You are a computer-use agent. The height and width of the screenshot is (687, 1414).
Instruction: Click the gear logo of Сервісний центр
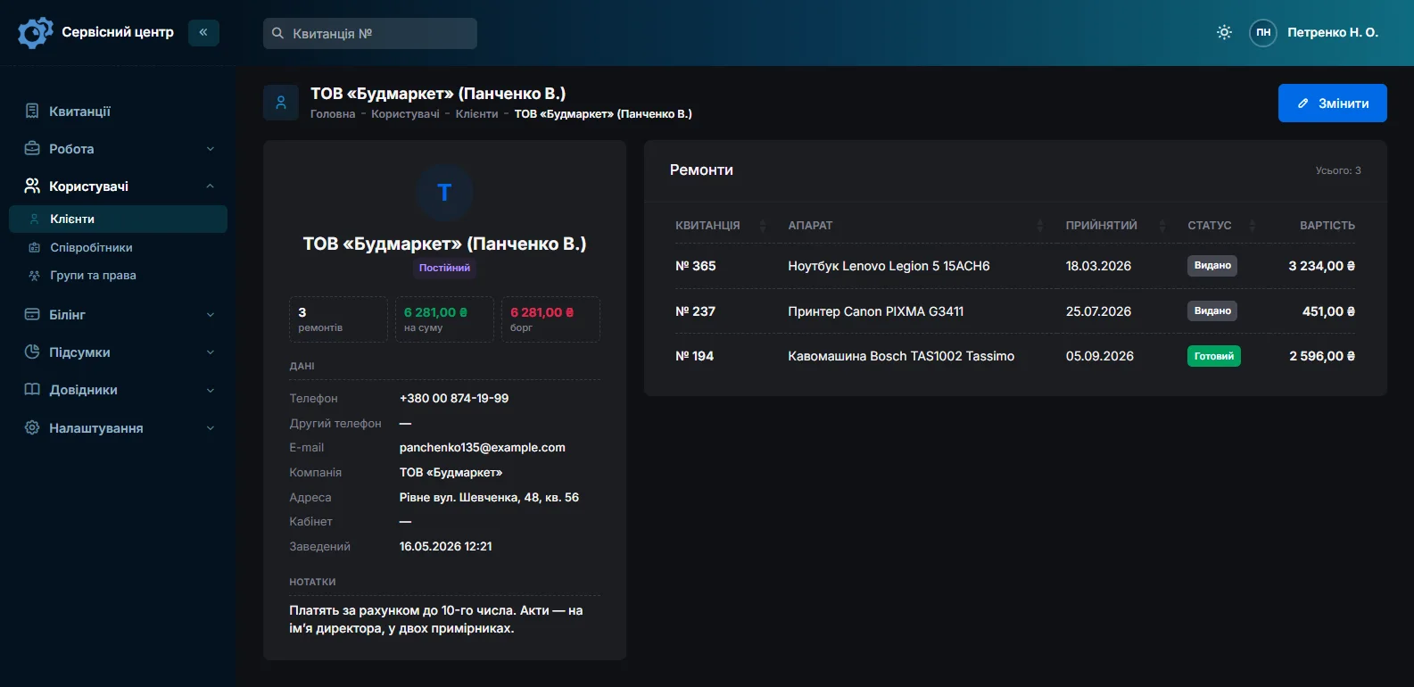coord(36,33)
